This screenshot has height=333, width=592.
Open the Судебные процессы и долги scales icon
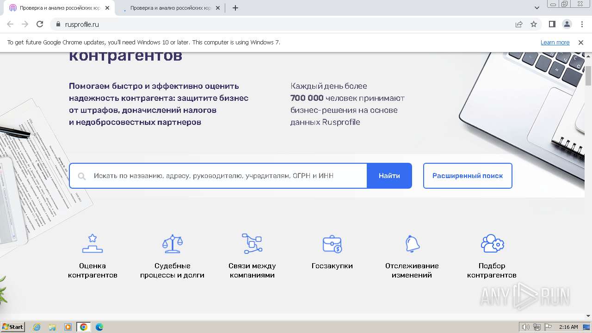[x=173, y=243]
